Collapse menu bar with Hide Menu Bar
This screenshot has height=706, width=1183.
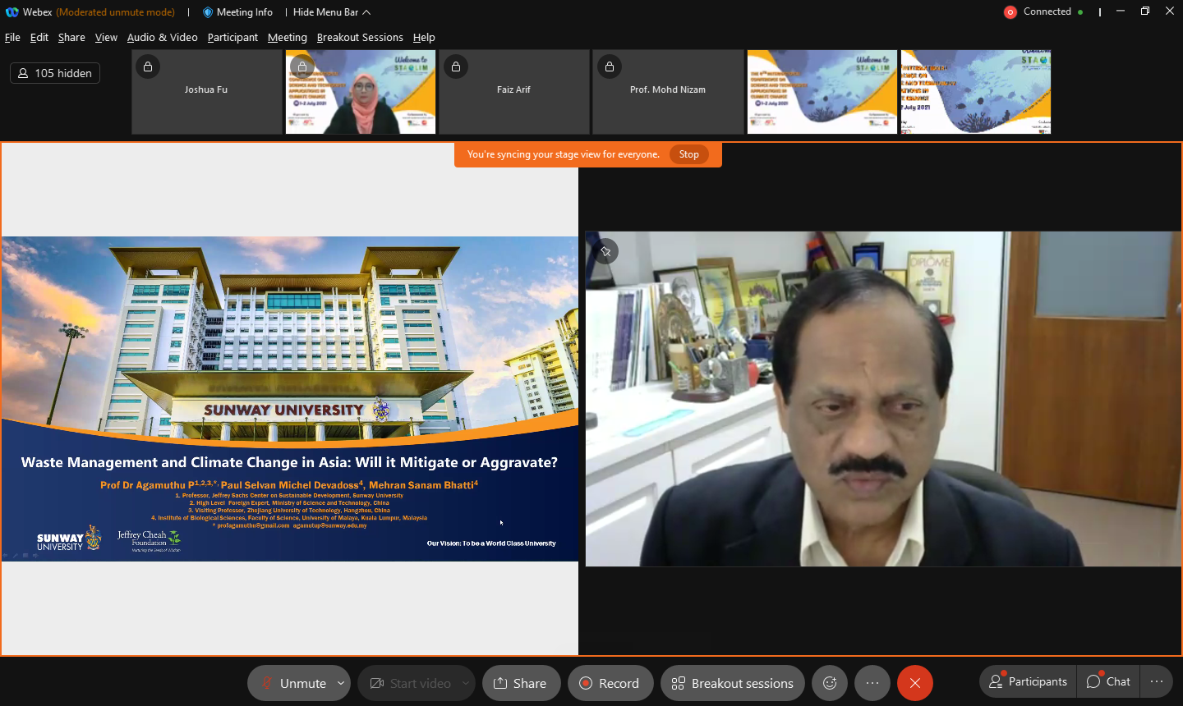[x=331, y=12]
